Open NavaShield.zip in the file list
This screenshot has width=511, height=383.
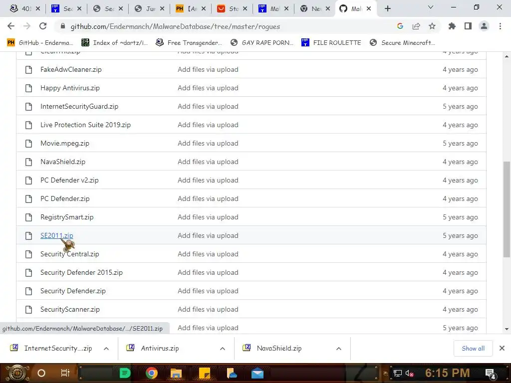[x=62, y=162]
